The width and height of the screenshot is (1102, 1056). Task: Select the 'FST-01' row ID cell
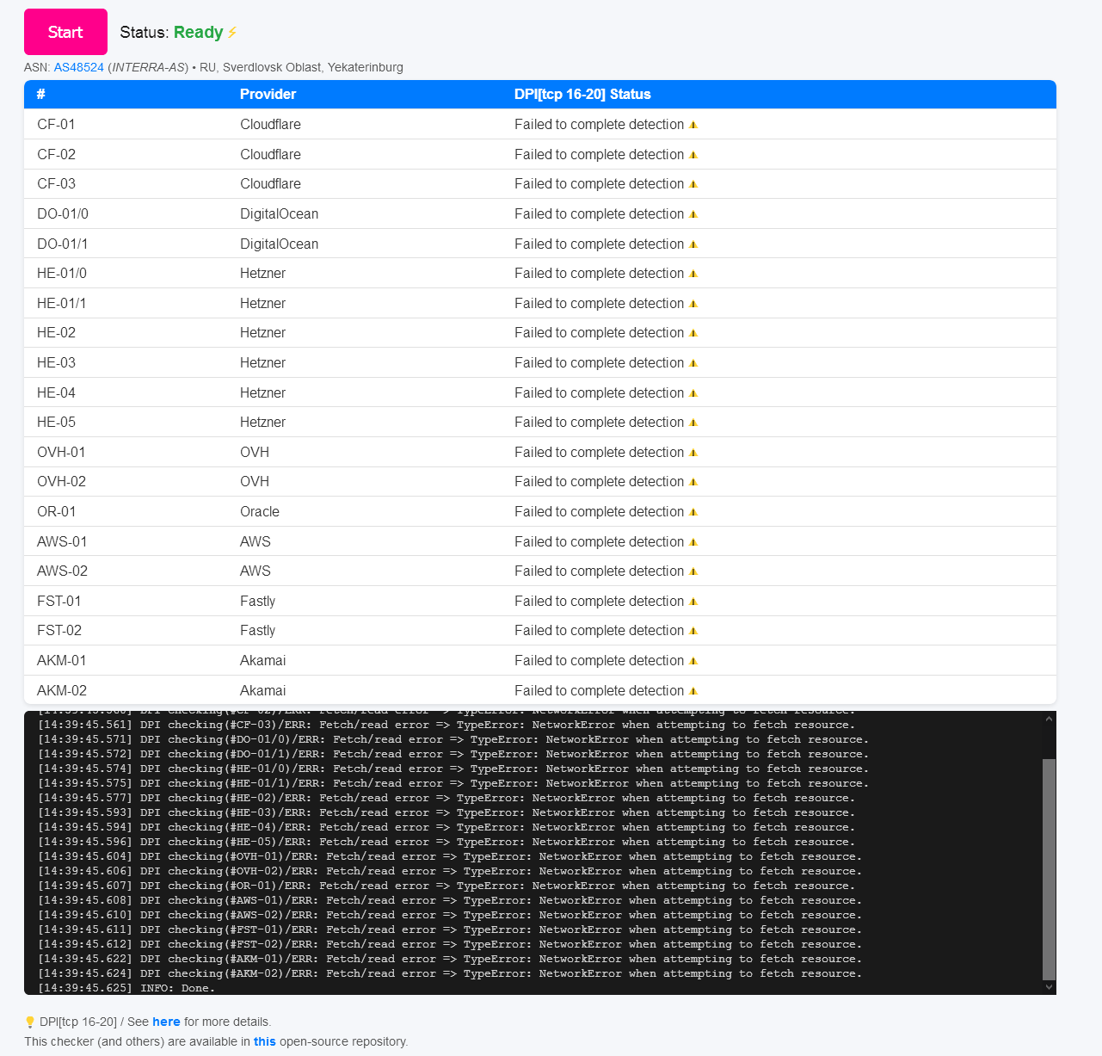[x=59, y=602]
